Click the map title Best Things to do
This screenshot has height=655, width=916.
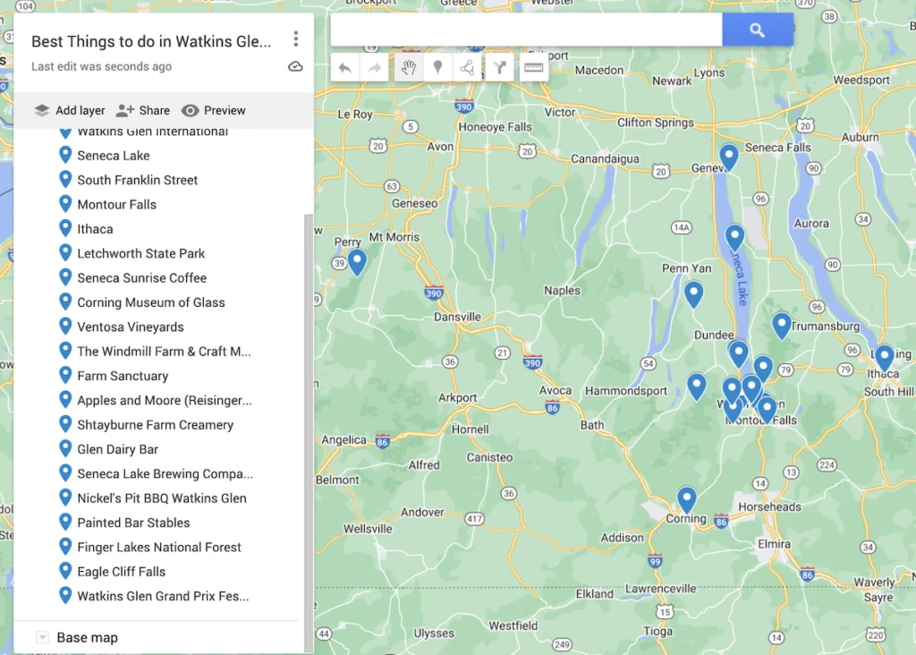tap(151, 41)
